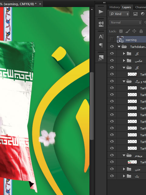Lock transparent pixels checkerboard icon
Viewport: 146px width, 195px height.
(121, 31)
